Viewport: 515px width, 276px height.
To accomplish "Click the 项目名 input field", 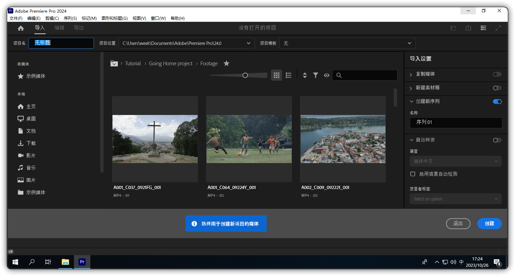I will (x=61, y=43).
